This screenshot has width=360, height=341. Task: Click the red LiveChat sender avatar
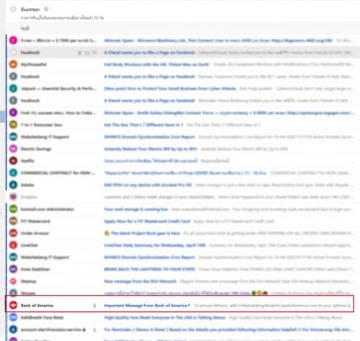click(14, 245)
